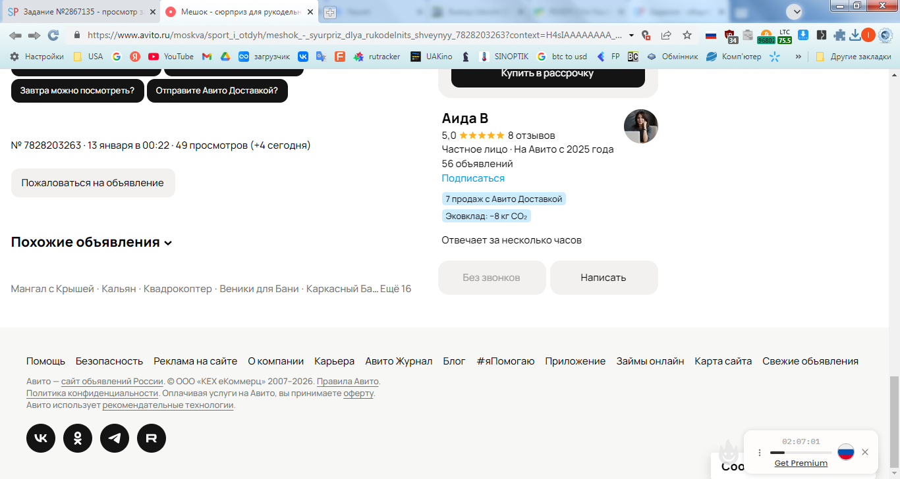Screen dimensions: 900x479
Task: Open the Telegram footer icon
Action: [x=115, y=438]
